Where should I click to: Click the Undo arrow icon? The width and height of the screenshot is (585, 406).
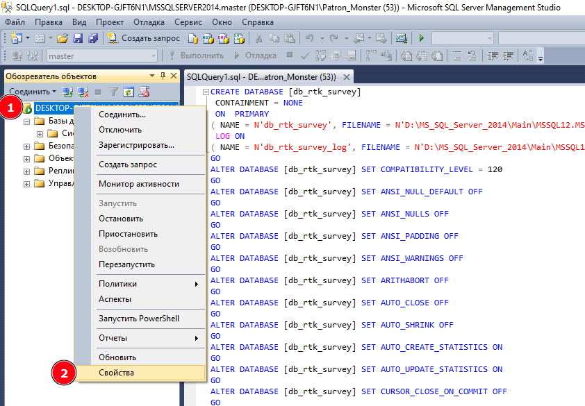(310, 38)
